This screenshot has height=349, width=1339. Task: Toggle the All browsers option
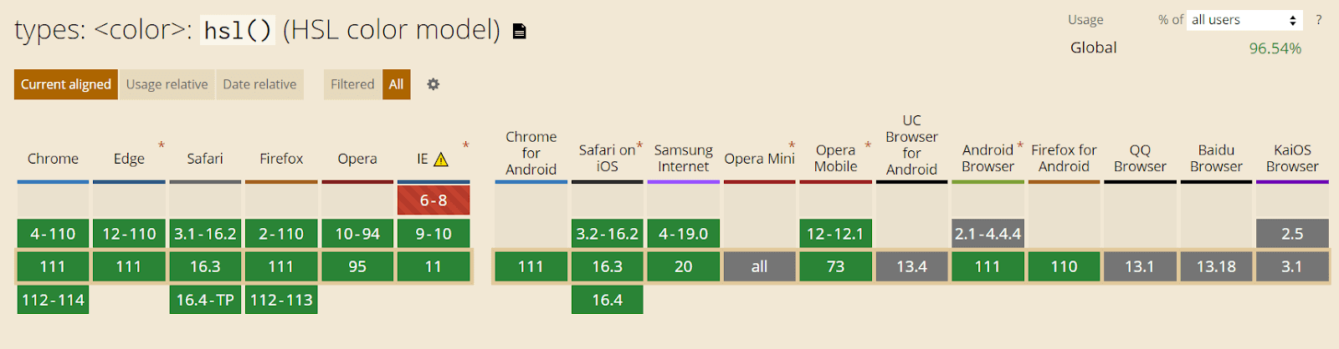click(x=397, y=84)
